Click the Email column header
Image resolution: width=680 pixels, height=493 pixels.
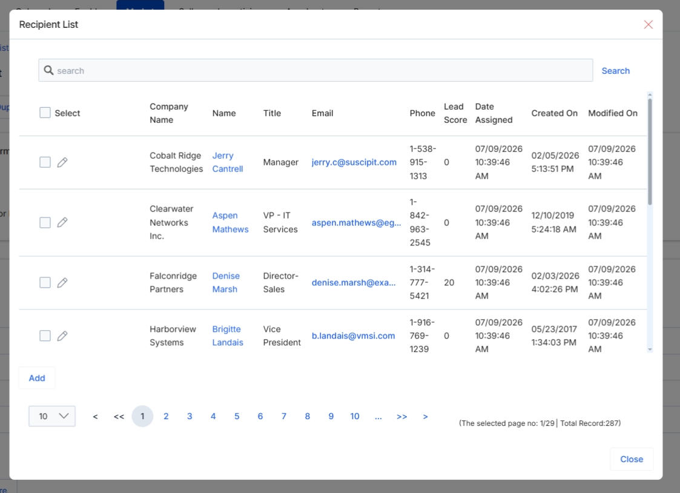(x=322, y=113)
